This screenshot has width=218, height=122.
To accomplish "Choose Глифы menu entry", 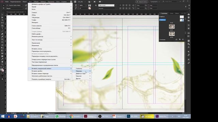I will tap(50, 20).
